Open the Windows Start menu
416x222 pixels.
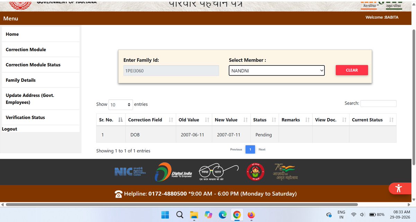(165, 215)
